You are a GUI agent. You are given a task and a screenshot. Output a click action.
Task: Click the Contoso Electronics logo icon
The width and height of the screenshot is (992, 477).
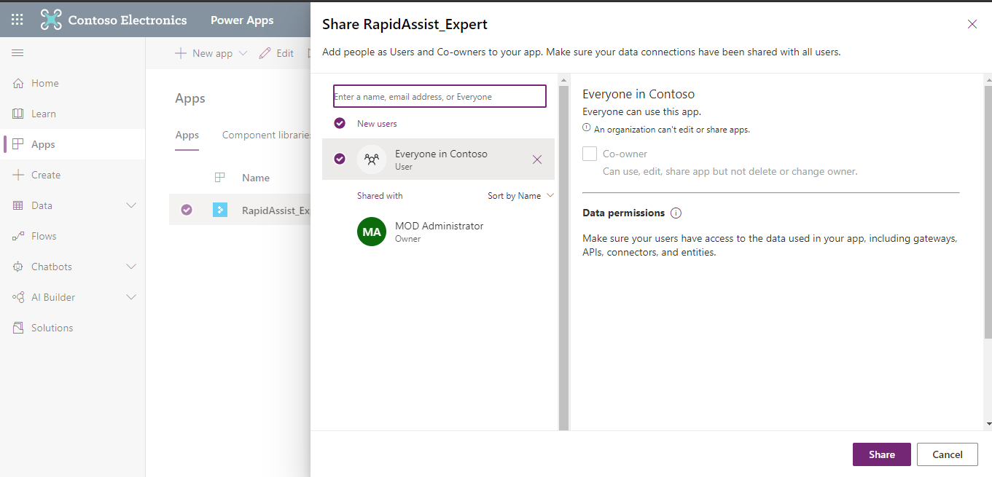click(x=51, y=20)
